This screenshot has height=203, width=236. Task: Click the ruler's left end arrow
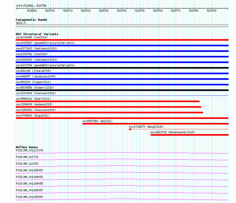(16, 9)
